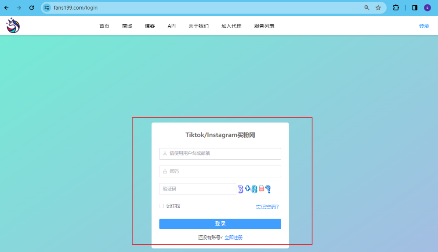
Task: Click the 忘记密码? link
Action: [267, 207]
